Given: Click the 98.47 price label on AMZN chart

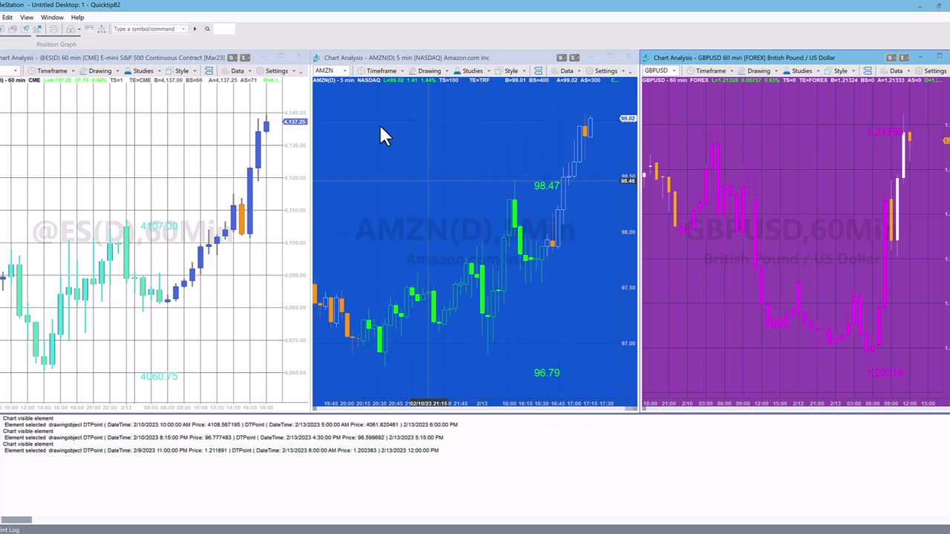Looking at the screenshot, I should coord(547,185).
